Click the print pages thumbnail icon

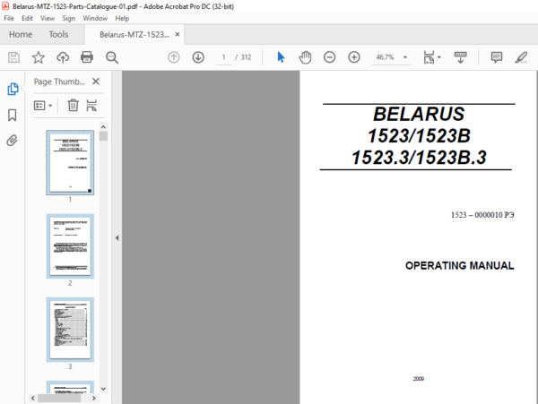coord(91,105)
